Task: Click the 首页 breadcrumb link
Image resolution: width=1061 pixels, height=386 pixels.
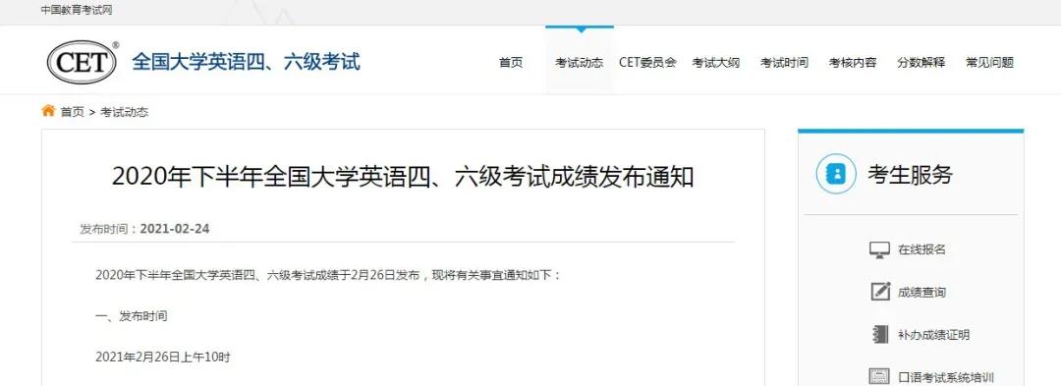Action: [73, 112]
